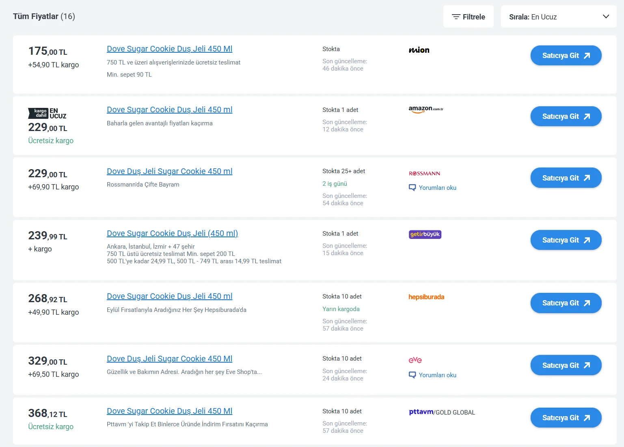The width and height of the screenshot is (624, 447).
Task: Go to seller for the Mion offer
Action: coord(566,56)
